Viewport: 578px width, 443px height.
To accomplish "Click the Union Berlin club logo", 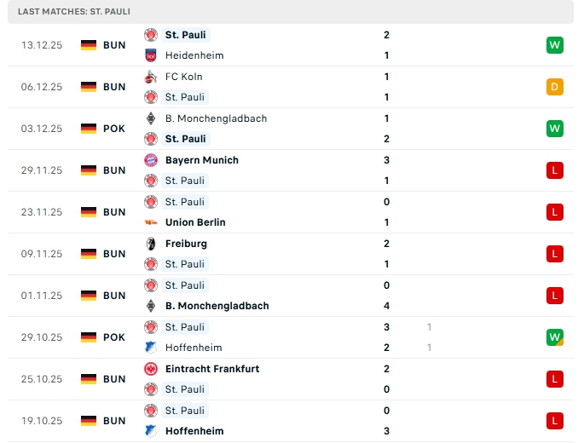I will click(151, 222).
